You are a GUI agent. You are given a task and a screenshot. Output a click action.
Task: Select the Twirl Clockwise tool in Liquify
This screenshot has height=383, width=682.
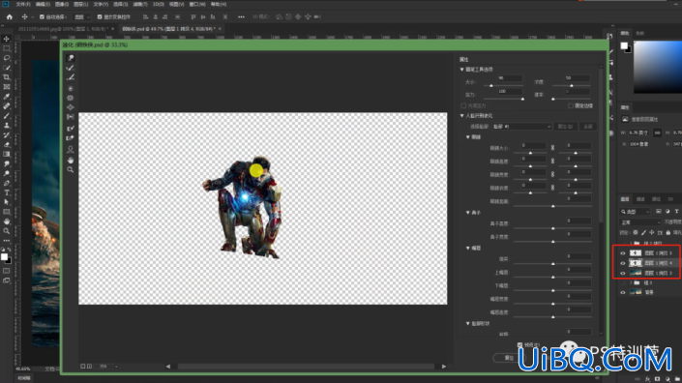[x=71, y=88]
